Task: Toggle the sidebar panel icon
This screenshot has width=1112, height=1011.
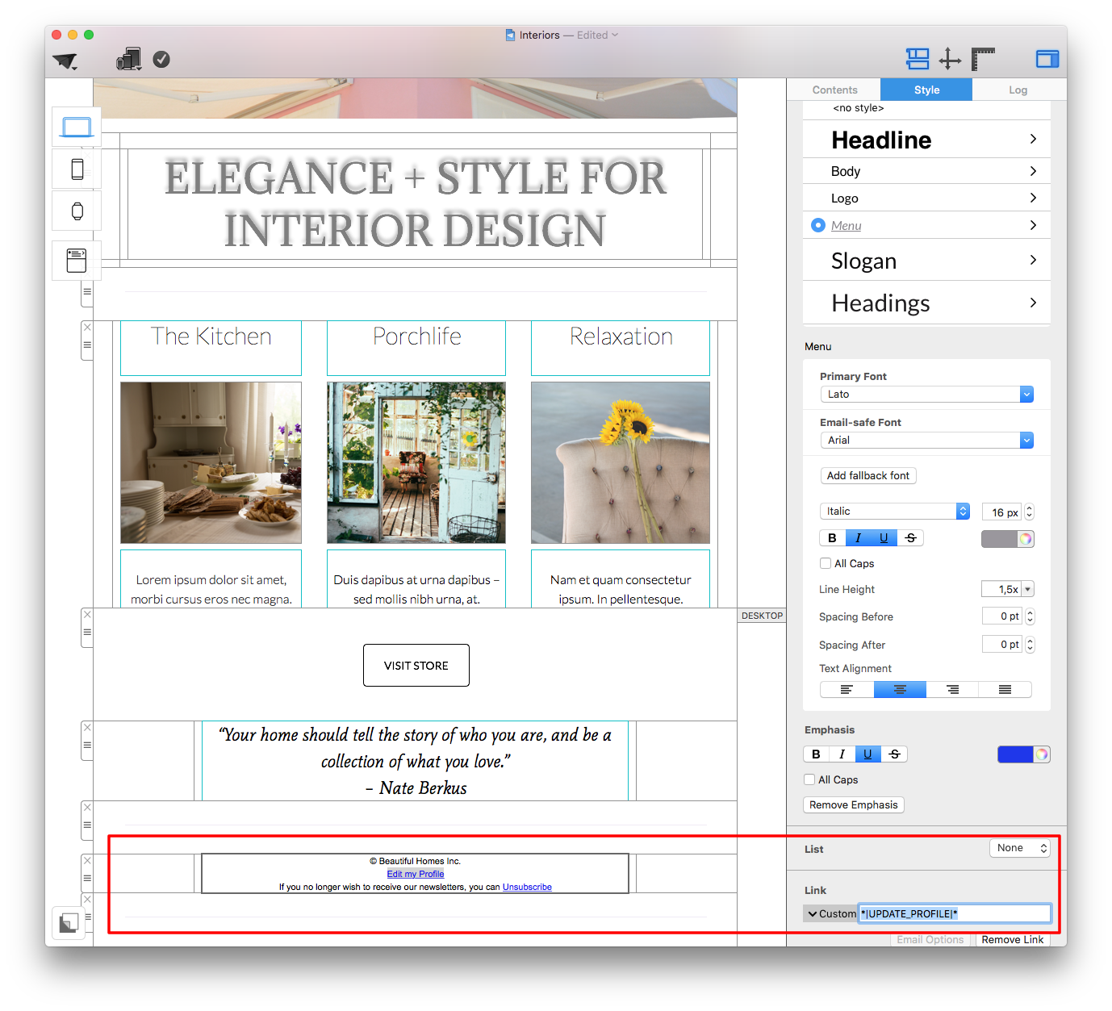Action: pyautogui.click(x=1047, y=59)
